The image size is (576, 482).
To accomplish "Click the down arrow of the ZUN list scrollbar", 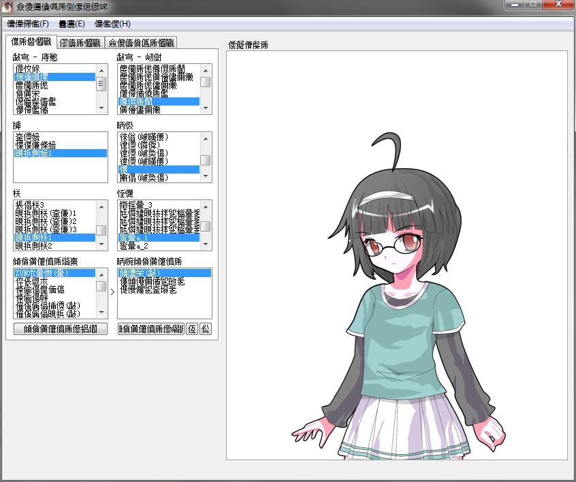I will coord(101,313).
